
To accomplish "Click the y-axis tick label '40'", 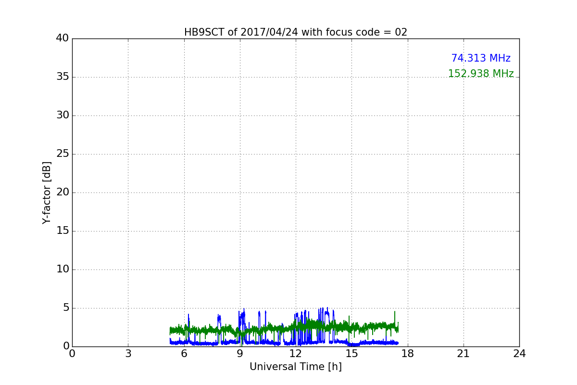I will click(x=63, y=38).
